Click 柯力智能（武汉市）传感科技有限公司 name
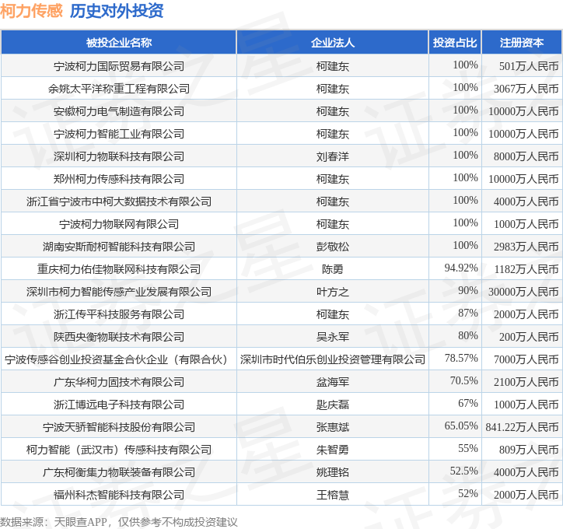This screenshot has height=529, width=563. 119,450
